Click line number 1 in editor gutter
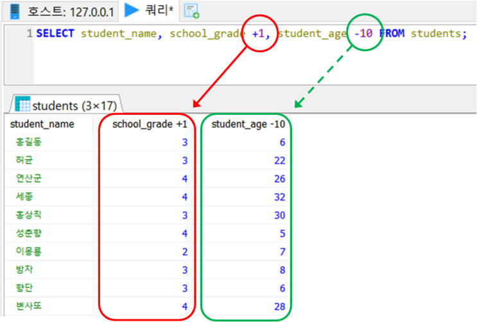477x322 pixels. [x=29, y=33]
